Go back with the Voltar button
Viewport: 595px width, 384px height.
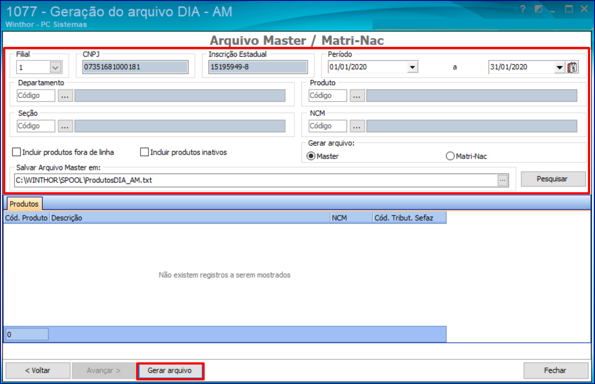click(x=38, y=370)
